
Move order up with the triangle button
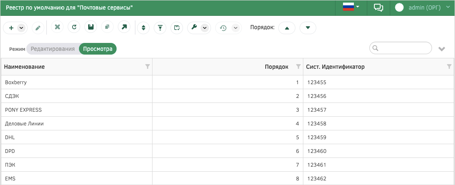[x=287, y=28]
